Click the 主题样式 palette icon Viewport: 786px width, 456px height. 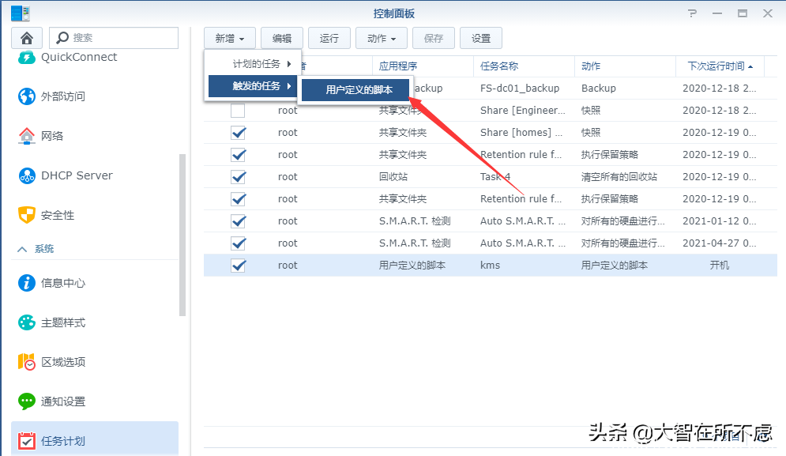(27, 322)
